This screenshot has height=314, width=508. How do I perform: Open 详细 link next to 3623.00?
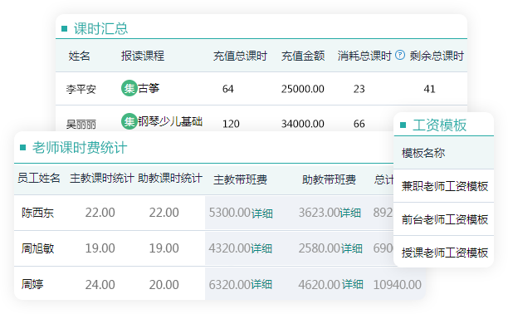pos(350,213)
